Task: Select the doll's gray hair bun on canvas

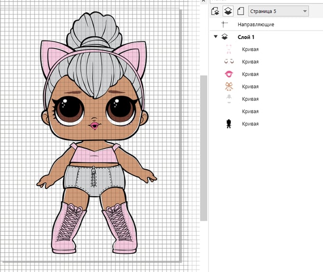Action: coord(95,31)
